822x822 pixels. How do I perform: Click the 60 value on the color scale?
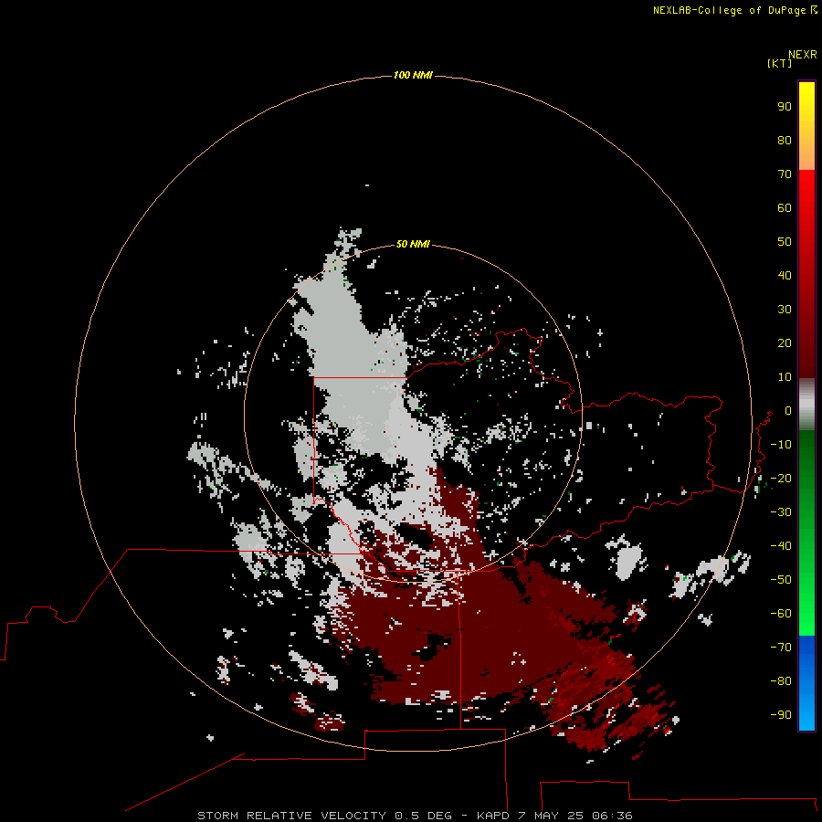785,207
